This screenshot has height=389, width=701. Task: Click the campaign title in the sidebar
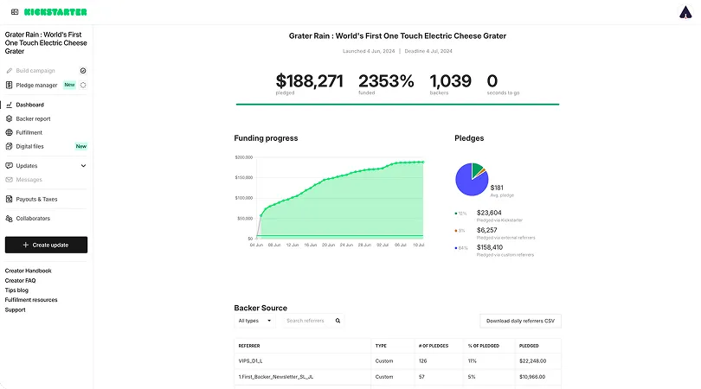click(x=46, y=43)
